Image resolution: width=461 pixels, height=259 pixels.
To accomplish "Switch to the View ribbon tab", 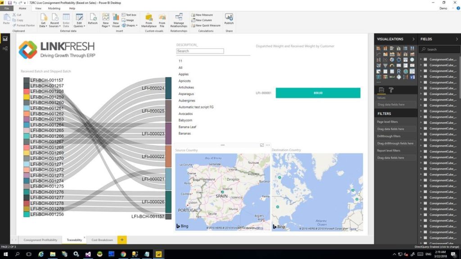I will [x=38, y=8].
